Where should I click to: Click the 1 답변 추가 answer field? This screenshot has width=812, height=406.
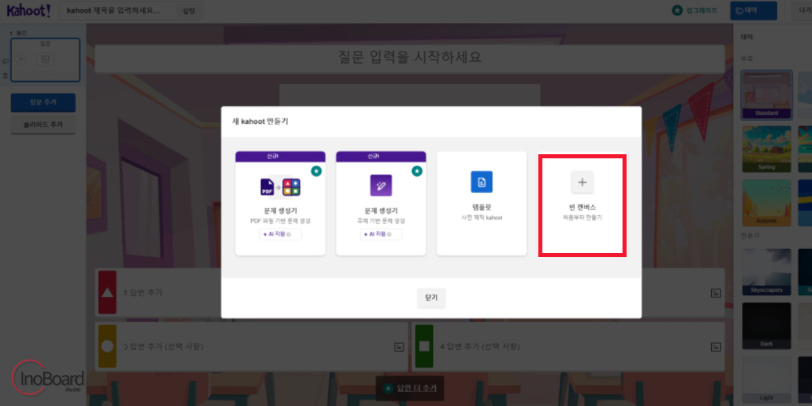(x=252, y=292)
